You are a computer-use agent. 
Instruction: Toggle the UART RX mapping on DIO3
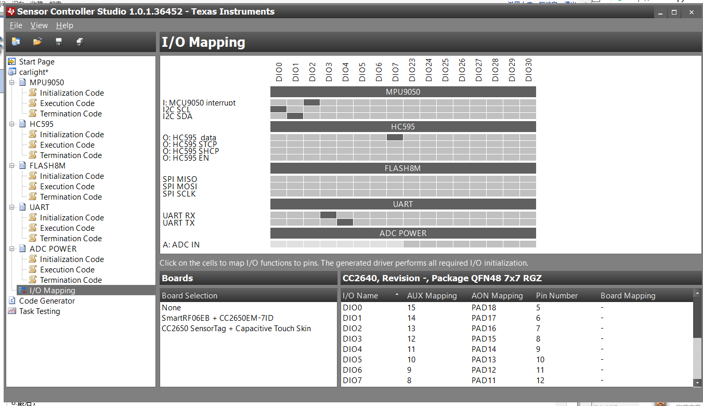coord(328,215)
